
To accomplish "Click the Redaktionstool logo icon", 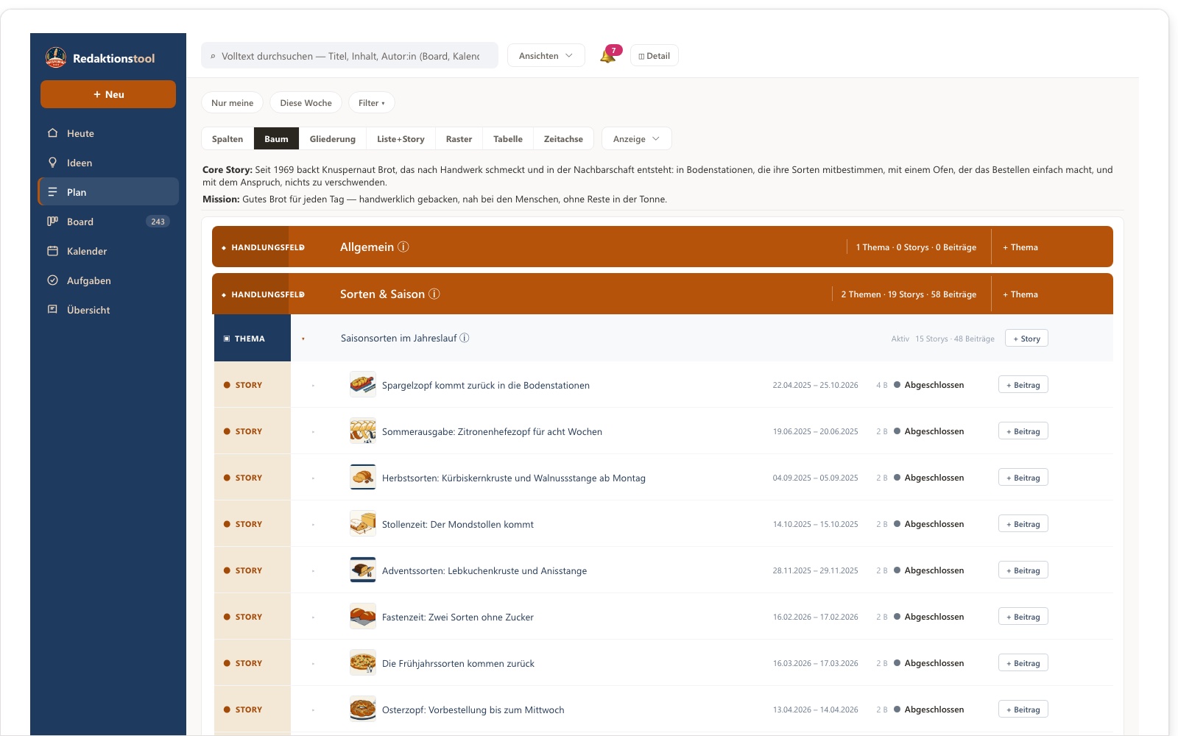I will (56, 57).
